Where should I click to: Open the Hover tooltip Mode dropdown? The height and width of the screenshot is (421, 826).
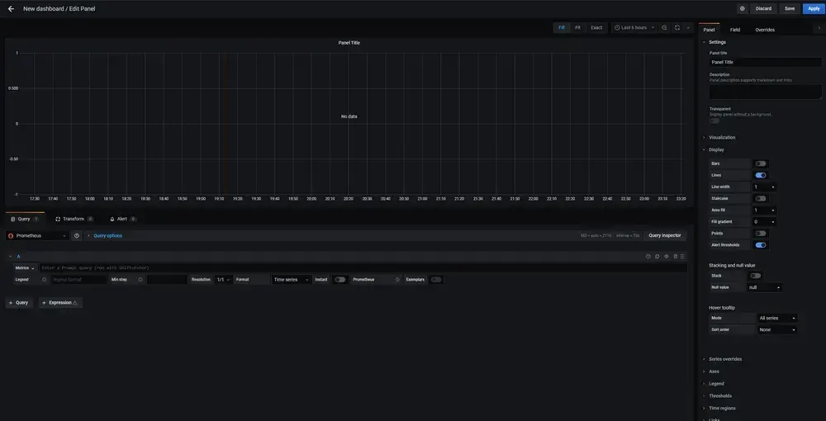777,318
